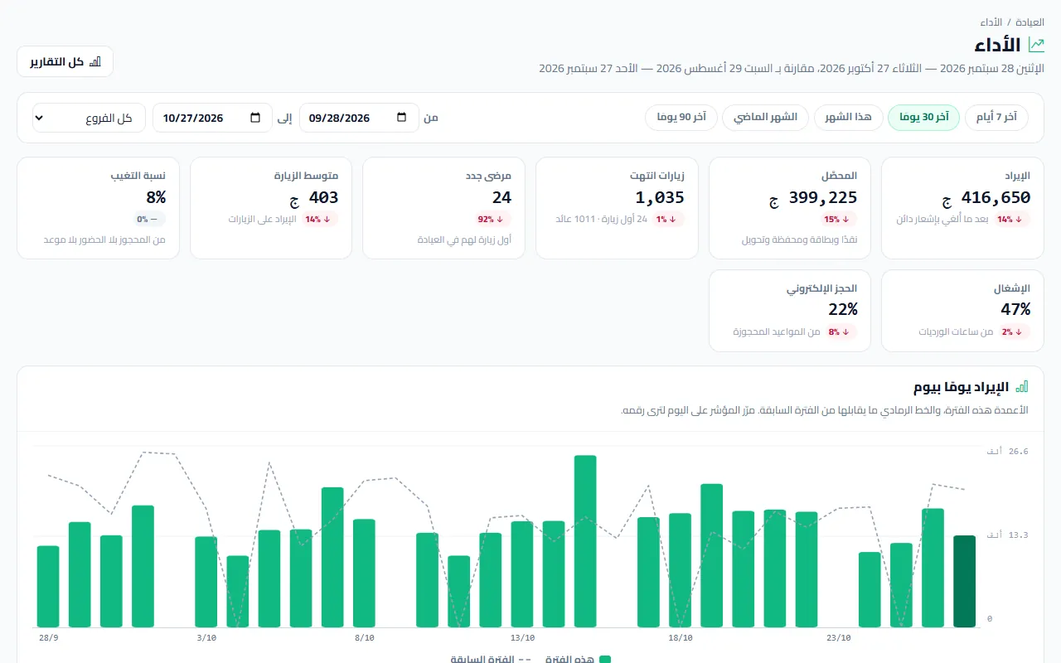The image size is (1061, 663).
Task: Click the نقدا وبطاقة ومحفظة وتحويل caption
Action: (x=799, y=240)
